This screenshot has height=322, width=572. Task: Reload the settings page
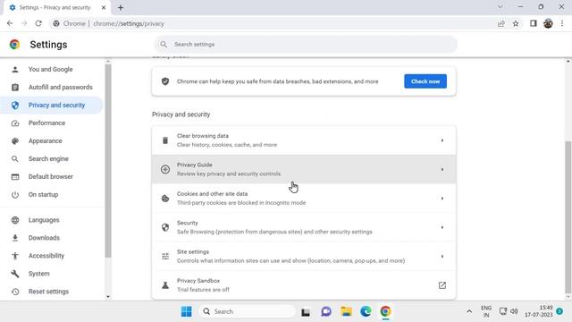point(38,23)
